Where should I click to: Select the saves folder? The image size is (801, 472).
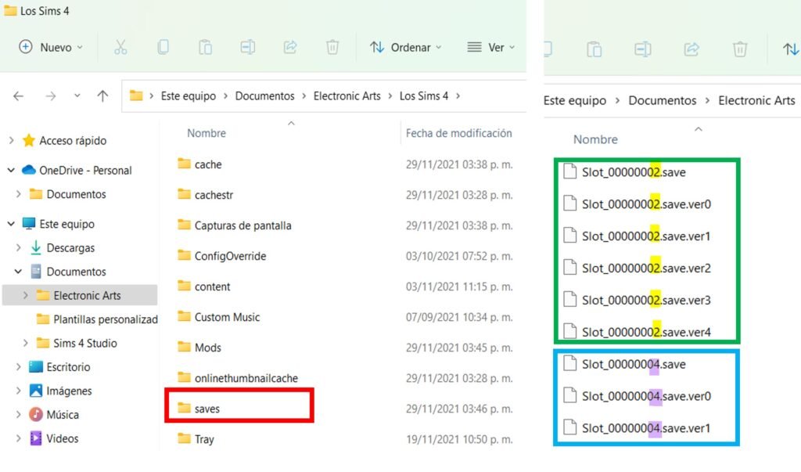pyautogui.click(x=208, y=408)
